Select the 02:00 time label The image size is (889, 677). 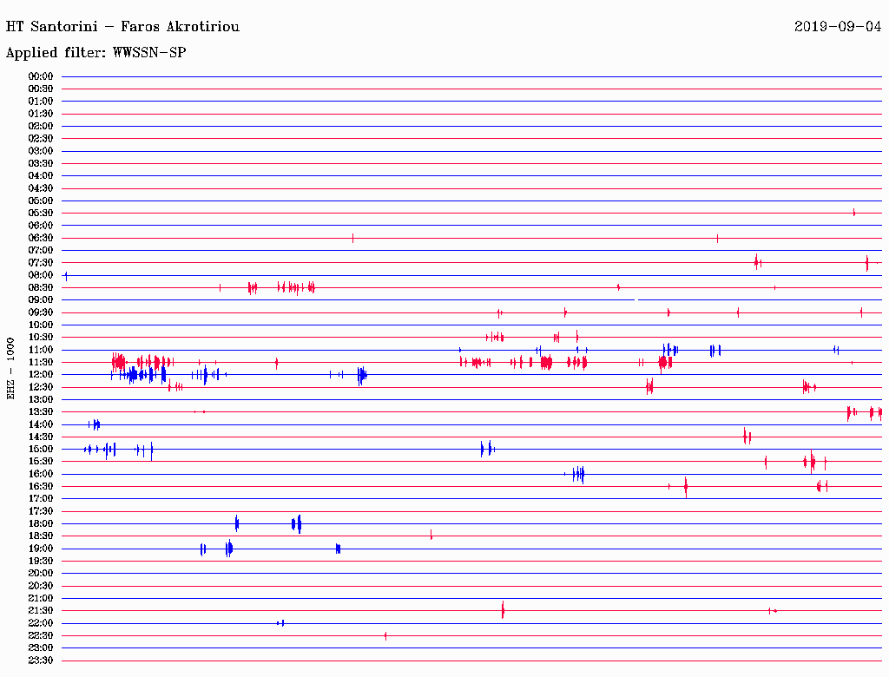click(41, 126)
